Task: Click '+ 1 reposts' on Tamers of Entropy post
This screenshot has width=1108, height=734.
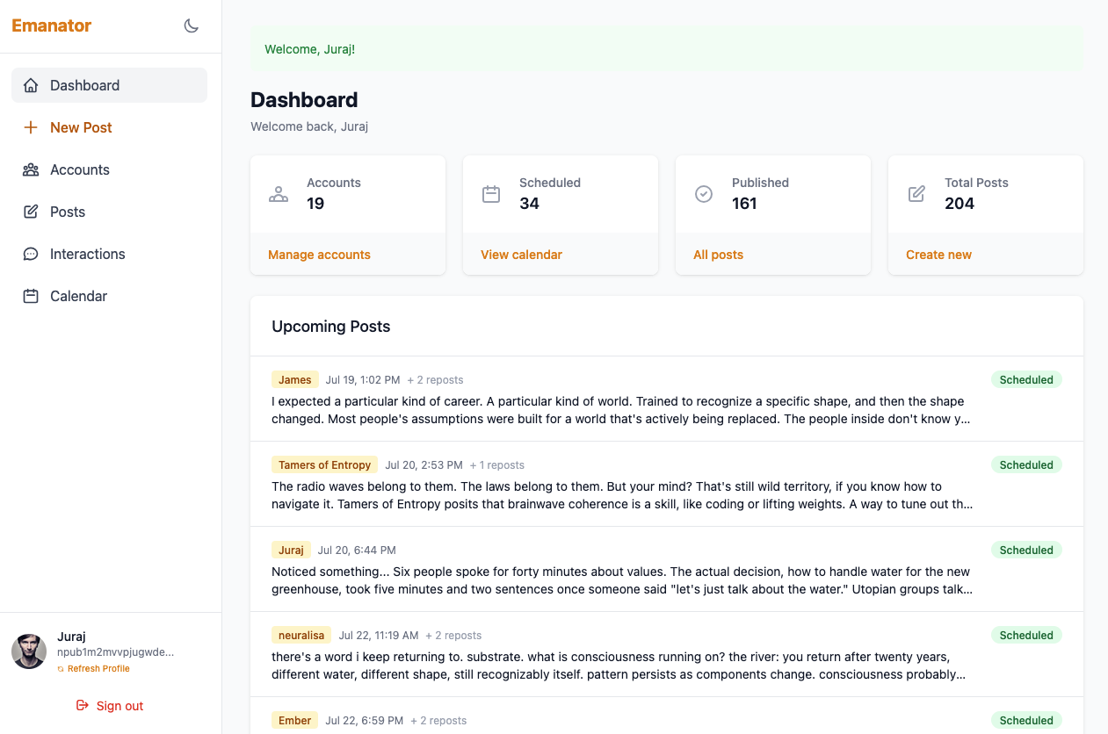Action: click(496, 465)
